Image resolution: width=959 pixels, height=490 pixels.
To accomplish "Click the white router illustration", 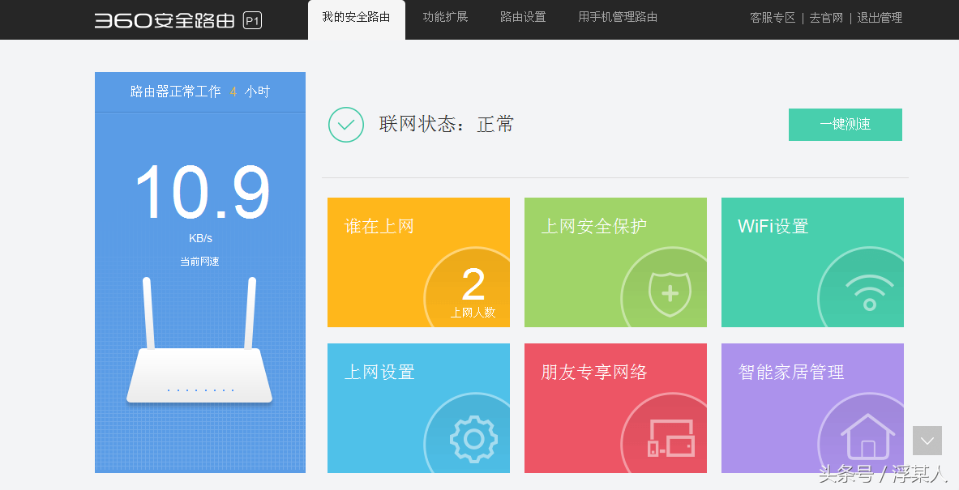I will click(199, 340).
